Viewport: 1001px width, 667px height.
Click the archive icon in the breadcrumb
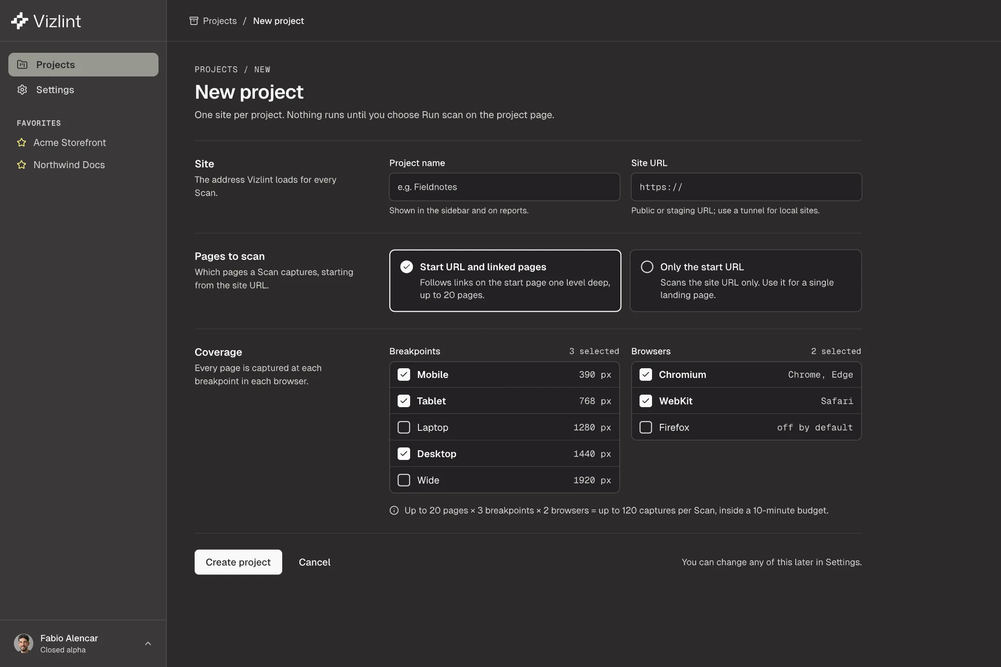click(x=194, y=21)
